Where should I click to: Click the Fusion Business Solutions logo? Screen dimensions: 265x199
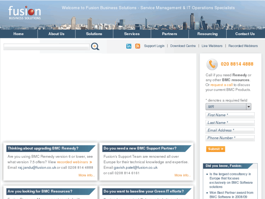[25, 13]
